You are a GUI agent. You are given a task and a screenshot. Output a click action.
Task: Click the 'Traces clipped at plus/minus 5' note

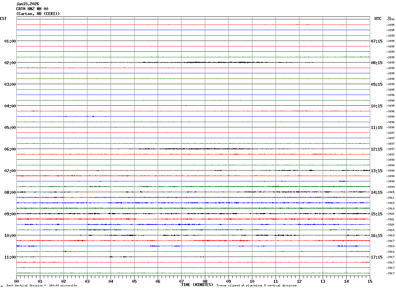[257, 286]
